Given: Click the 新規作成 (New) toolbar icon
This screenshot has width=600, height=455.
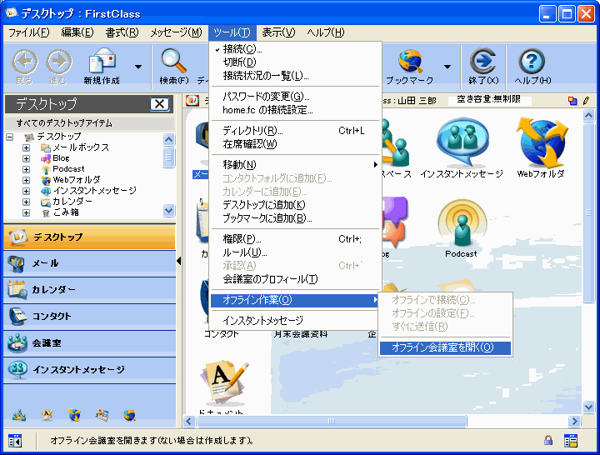Looking at the screenshot, I should tap(102, 62).
